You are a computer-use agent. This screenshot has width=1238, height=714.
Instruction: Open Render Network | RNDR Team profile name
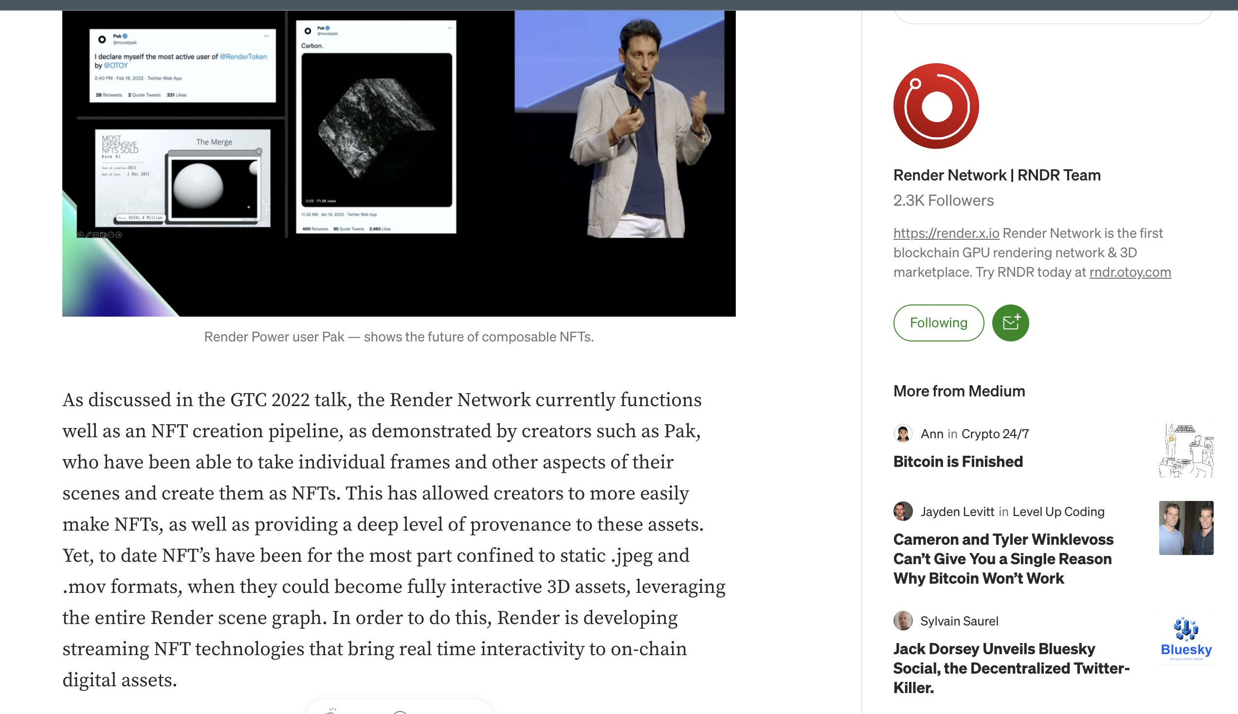996,175
